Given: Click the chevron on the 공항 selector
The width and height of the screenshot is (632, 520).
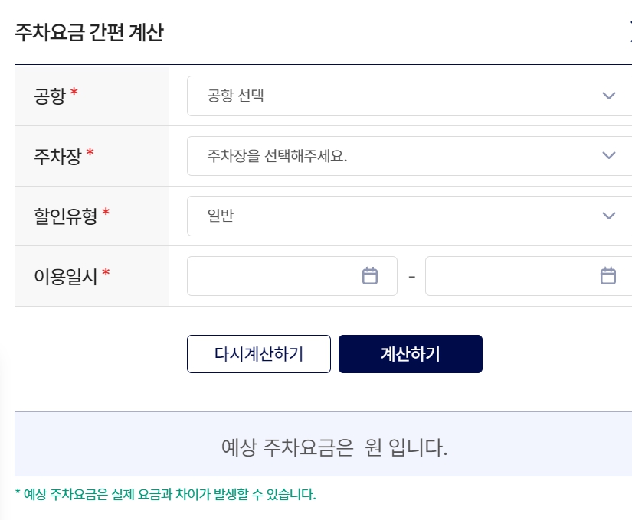Looking at the screenshot, I should (609, 96).
